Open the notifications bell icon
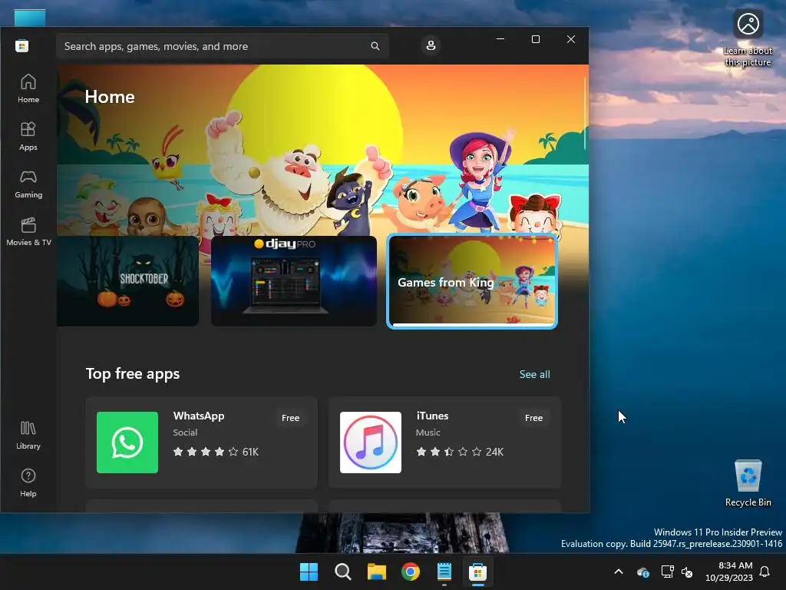The height and width of the screenshot is (590, 786). pyautogui.click(x=765, y=572)
